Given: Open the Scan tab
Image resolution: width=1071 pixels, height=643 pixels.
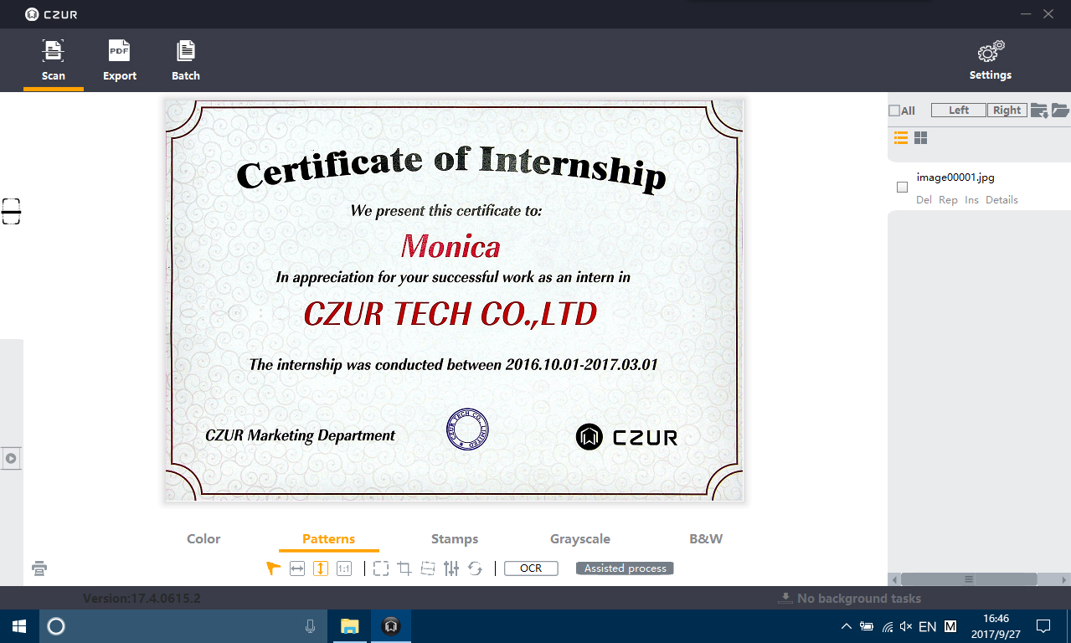Looking at the screenshot, I should [x=54, y=60].
